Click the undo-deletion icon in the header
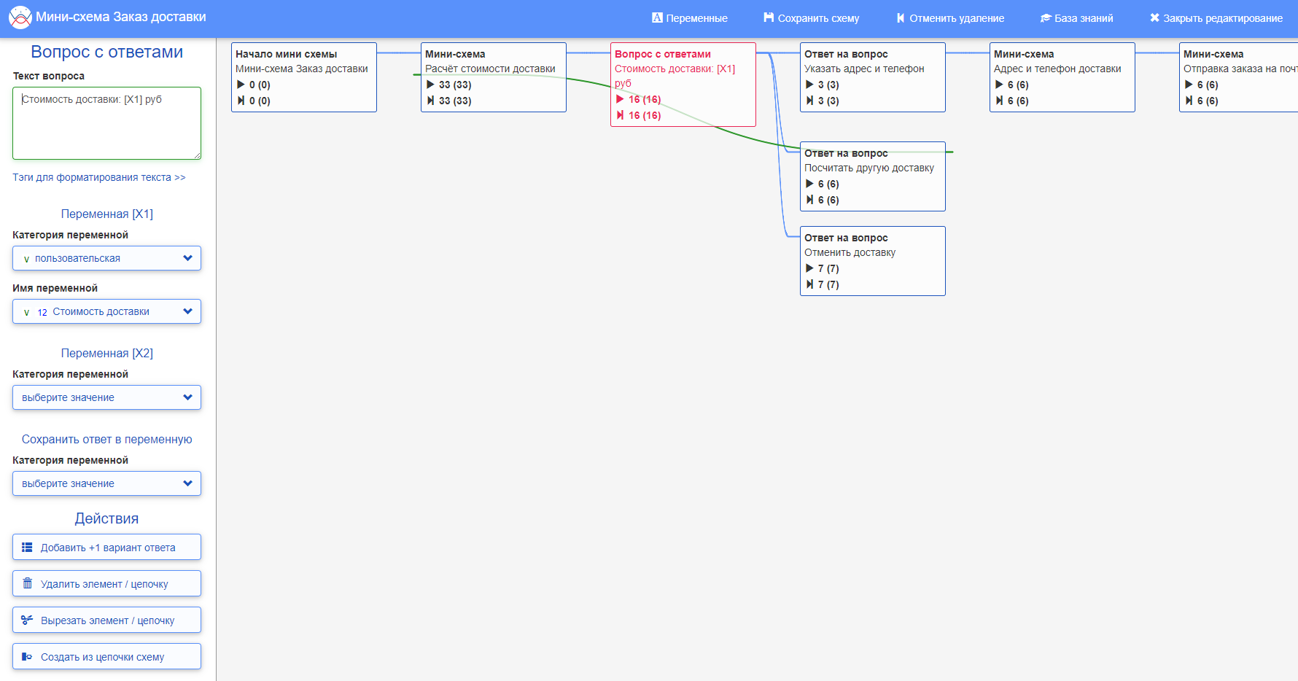The height and width of the screenshot is (681, 1298). [x=901, y=17]
